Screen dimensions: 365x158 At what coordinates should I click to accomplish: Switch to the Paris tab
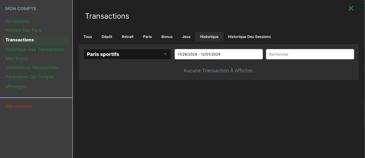(147, 37)
